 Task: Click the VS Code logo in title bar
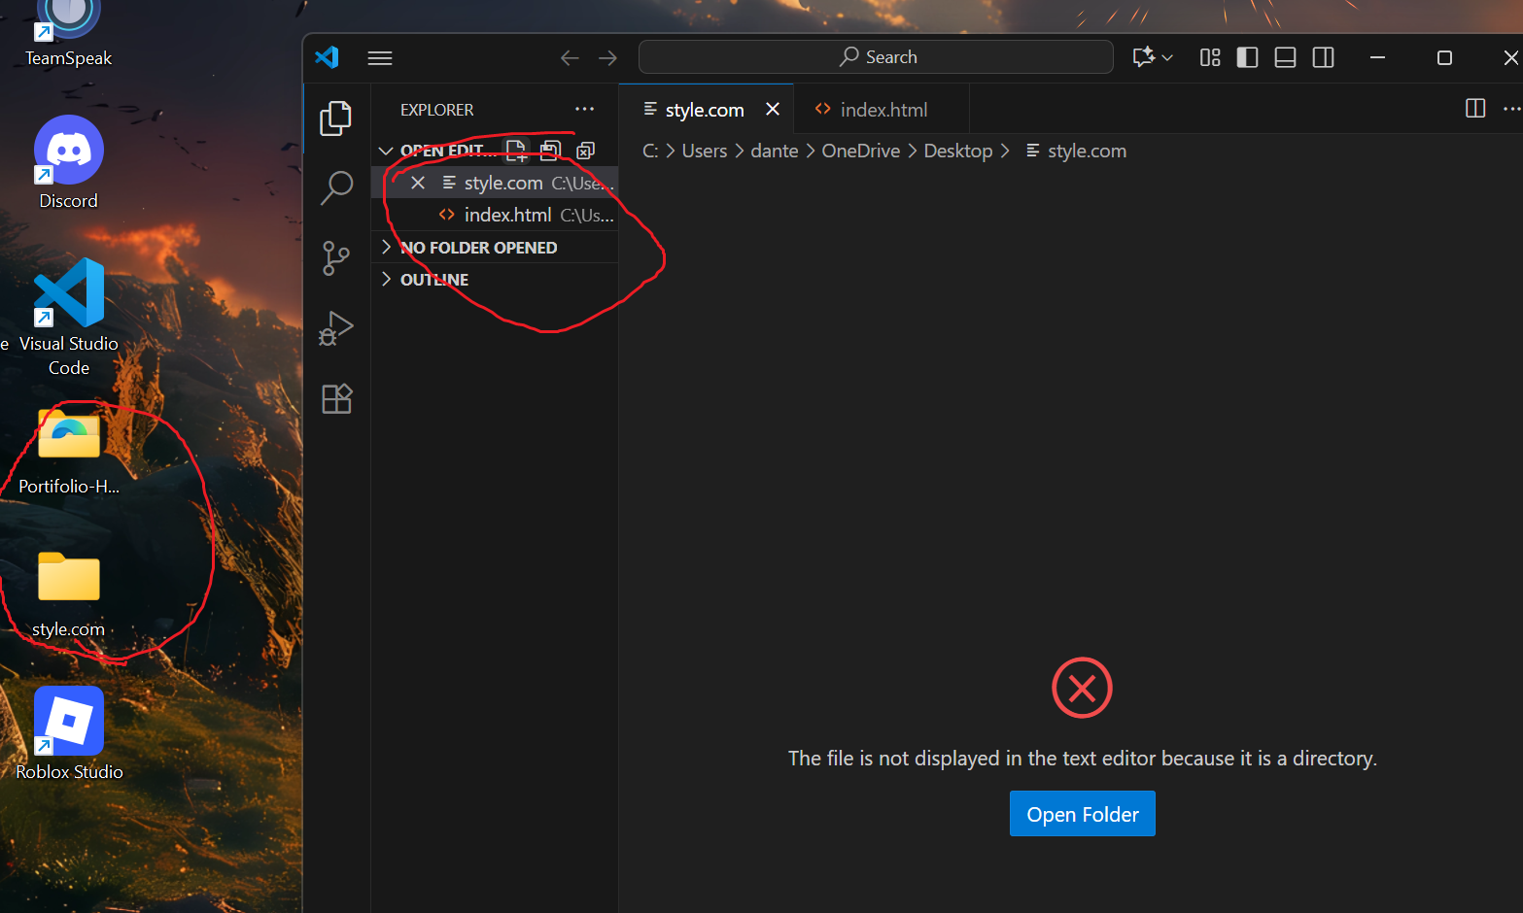coord(327,57)
